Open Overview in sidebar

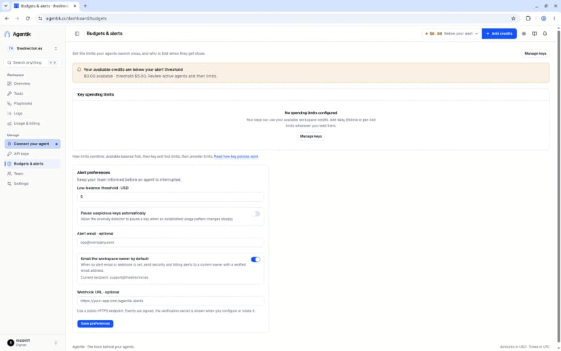33,83
